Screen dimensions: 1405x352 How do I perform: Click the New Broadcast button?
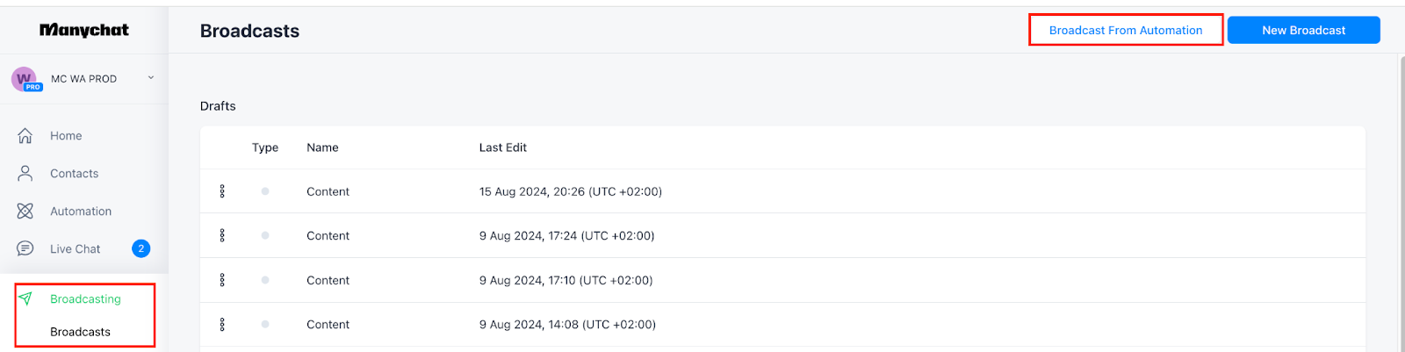tap(1303, 30)
